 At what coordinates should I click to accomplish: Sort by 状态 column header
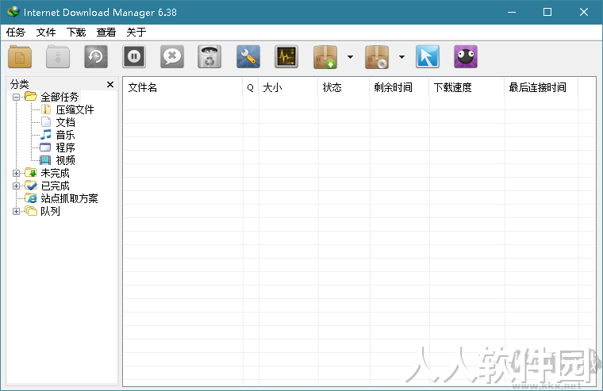(344, 88)
